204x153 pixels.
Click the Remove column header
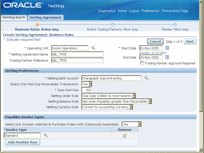tap(125, 130)
